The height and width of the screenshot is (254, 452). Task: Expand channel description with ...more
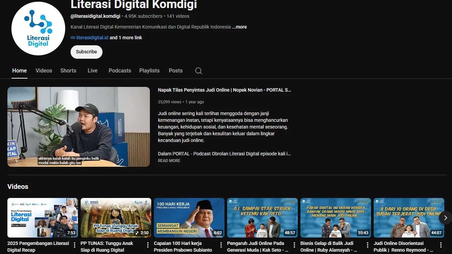239,27
